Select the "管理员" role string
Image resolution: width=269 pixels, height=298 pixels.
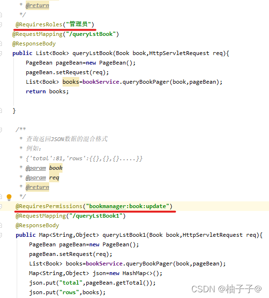pos(78,24)
